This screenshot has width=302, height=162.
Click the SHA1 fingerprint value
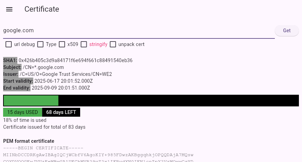point(75,60)
